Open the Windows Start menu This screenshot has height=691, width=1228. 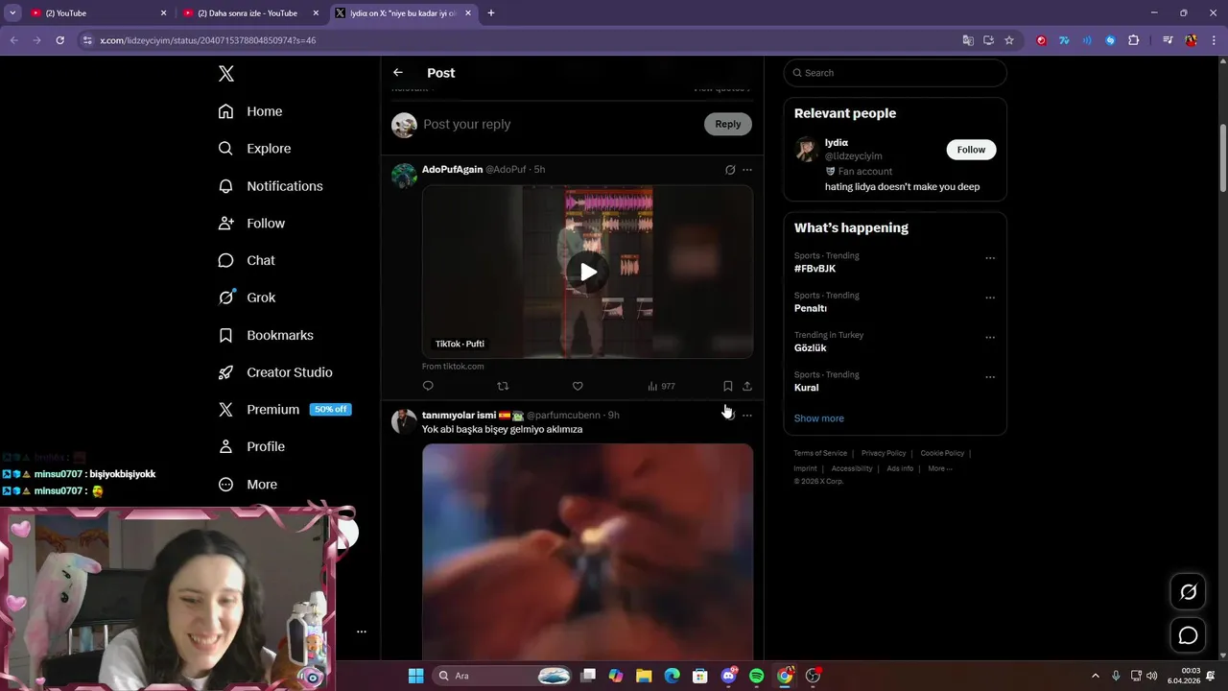coord(415,676)
